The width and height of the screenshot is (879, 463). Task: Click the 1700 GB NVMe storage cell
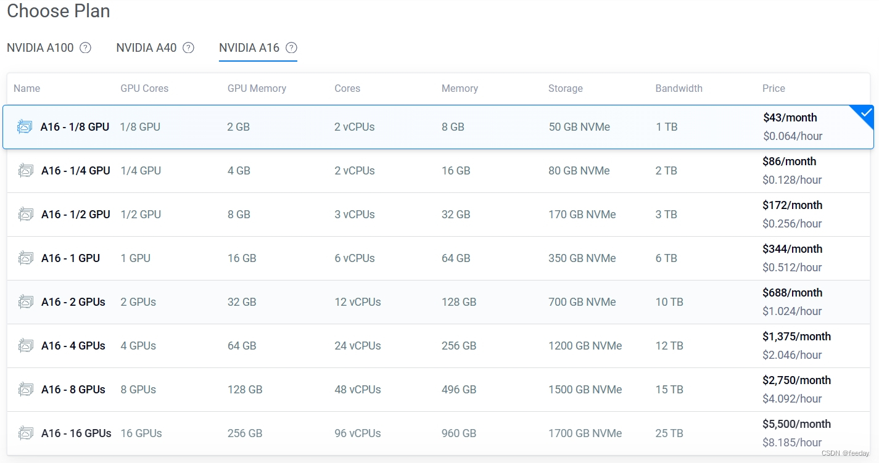coord(585,433)
